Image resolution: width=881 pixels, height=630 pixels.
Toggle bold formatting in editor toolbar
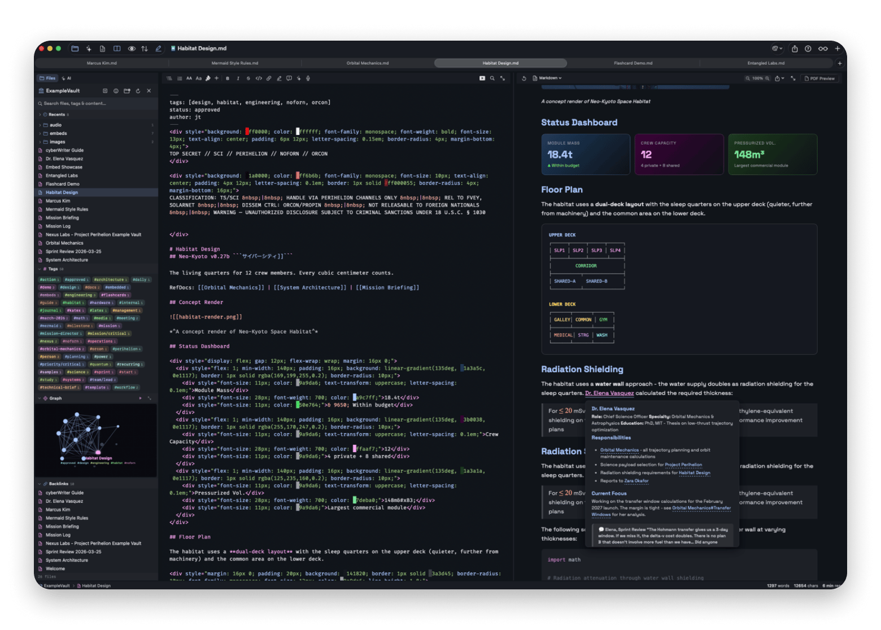(x=228, y=78)
